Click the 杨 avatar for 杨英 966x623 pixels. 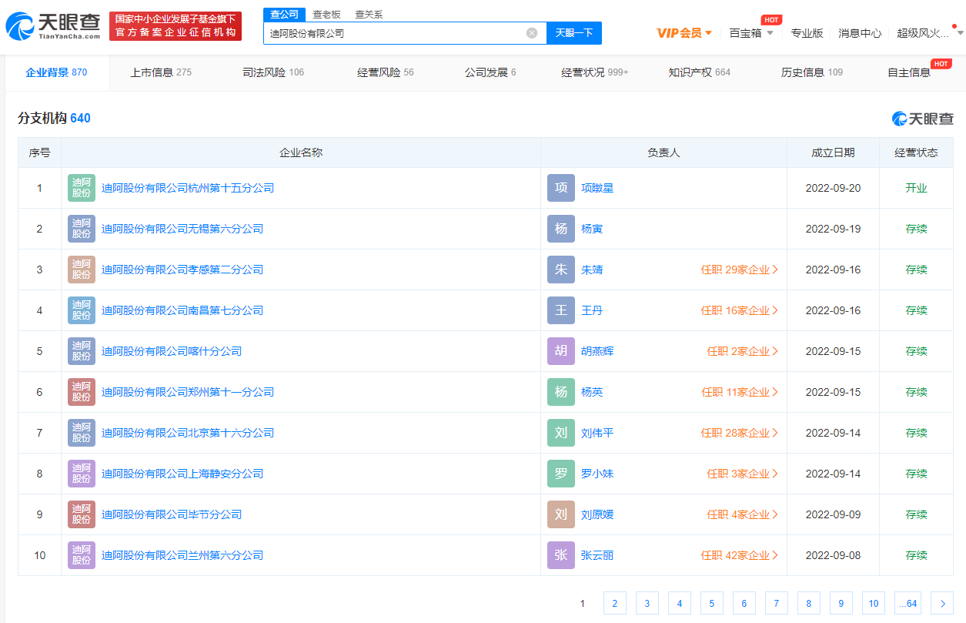561,392
